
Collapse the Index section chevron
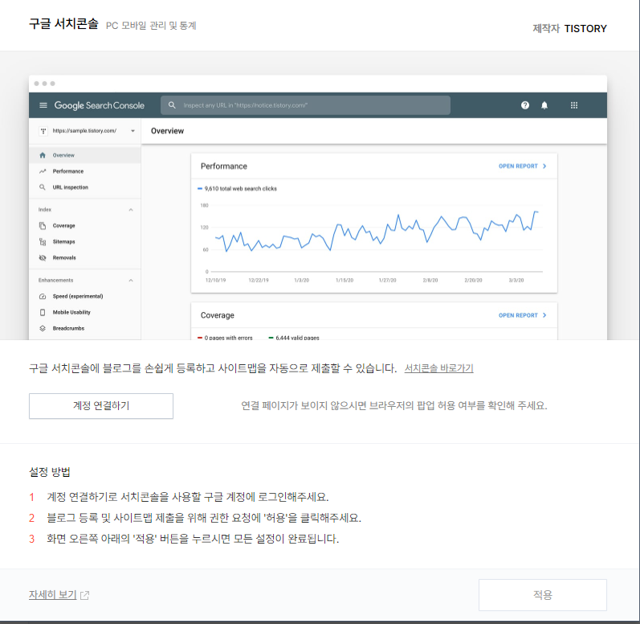(x=131, y=210)
